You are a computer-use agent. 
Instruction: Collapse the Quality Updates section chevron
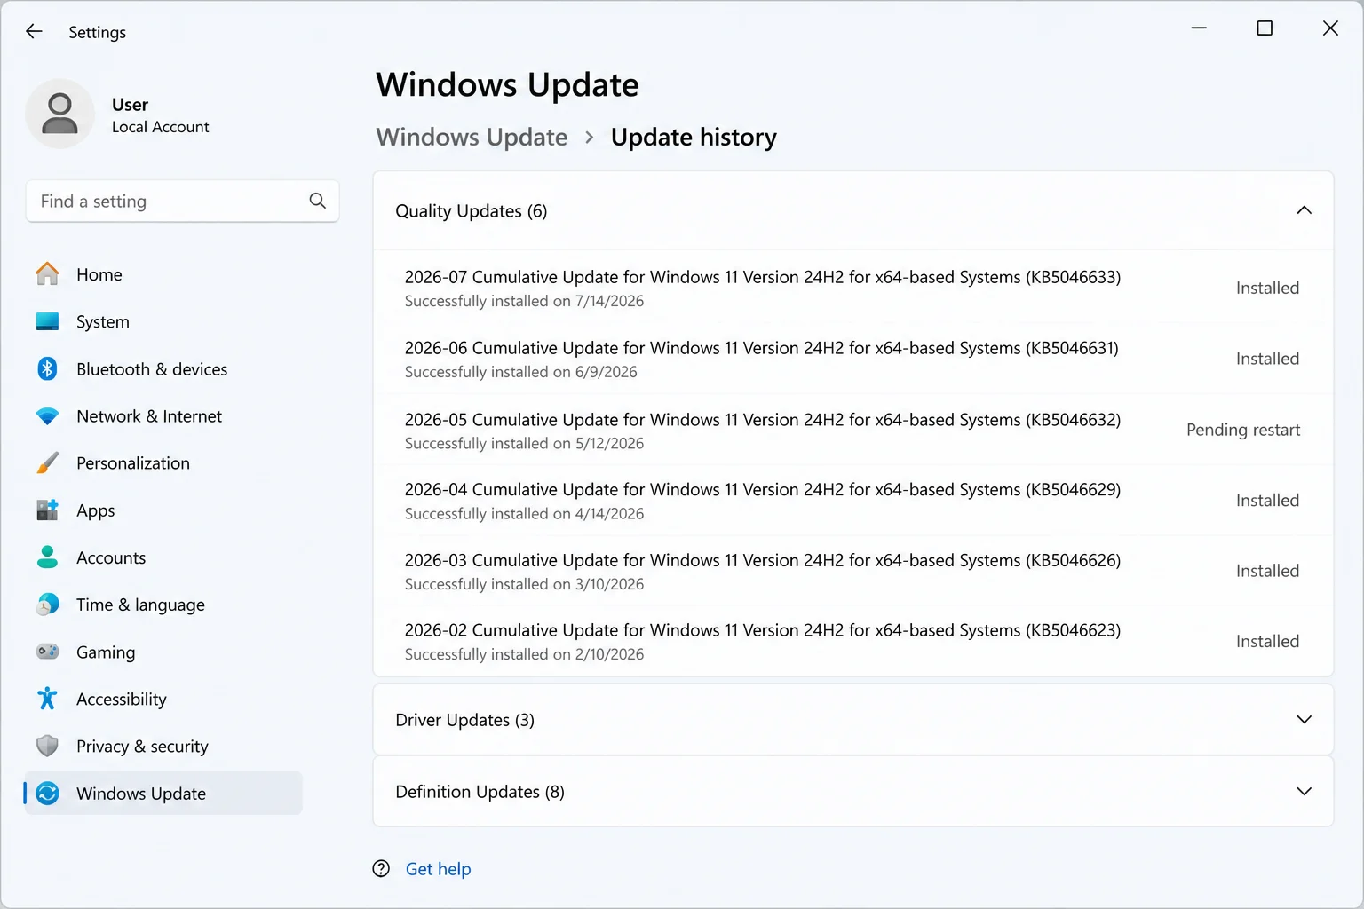pyautogui.click(x=1304, y=210)
